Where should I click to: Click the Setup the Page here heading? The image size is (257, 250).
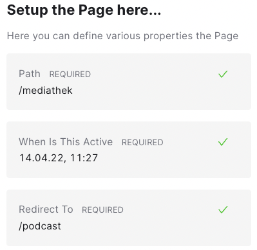[84, 10]
